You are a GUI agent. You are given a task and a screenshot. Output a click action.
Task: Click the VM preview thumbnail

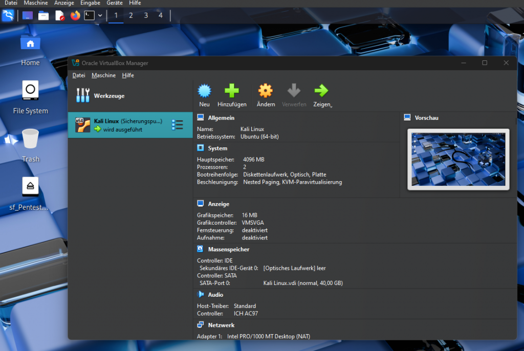(x=458, y=159)
